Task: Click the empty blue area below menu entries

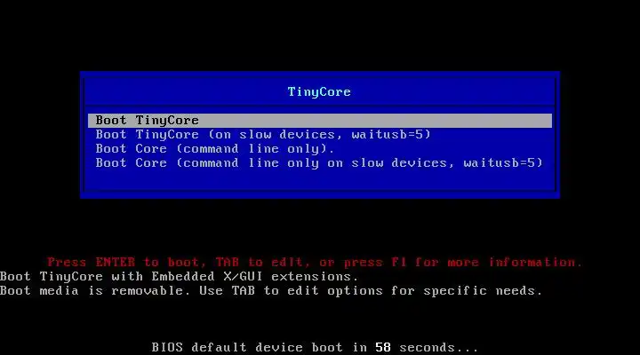Action: (320, 179)
